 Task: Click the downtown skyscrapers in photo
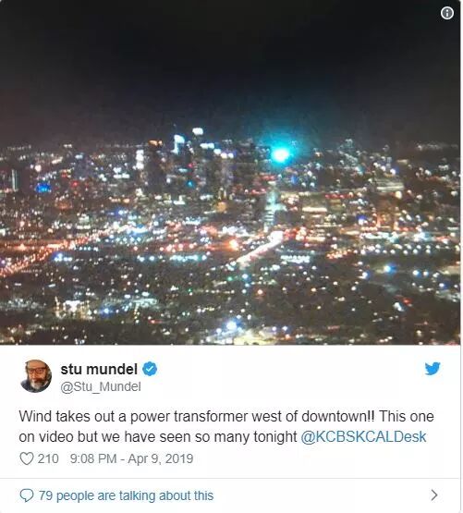pyautogui.click(x=196, y=164)
